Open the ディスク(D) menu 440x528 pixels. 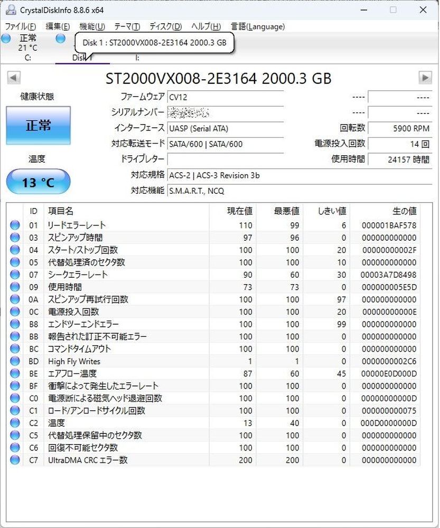click(165, 26)
